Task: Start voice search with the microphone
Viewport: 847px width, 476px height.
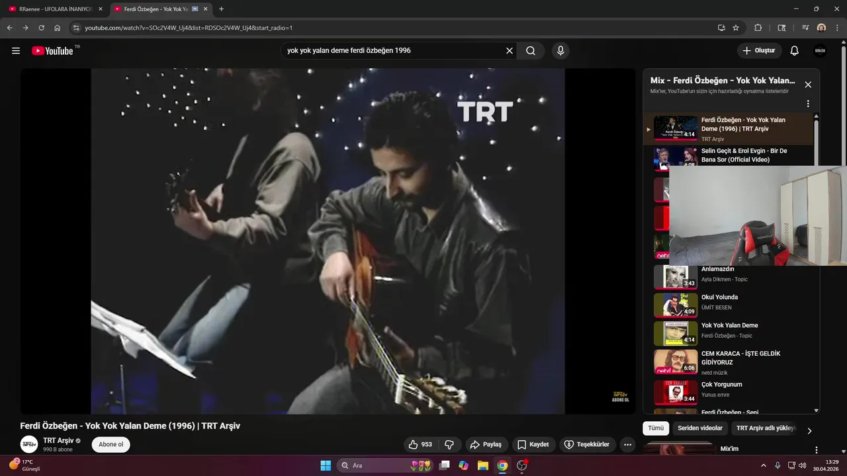Action: 560,51
